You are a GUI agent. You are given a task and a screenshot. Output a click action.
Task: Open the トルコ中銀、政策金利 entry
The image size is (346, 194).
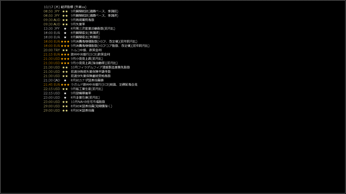(x=86, y=50)
